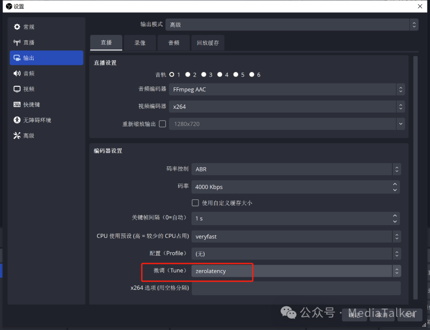Image resolution: width=430 pixels, height=330 pixels.
Task: Switch to the 录像 tab
Action: 140,43
